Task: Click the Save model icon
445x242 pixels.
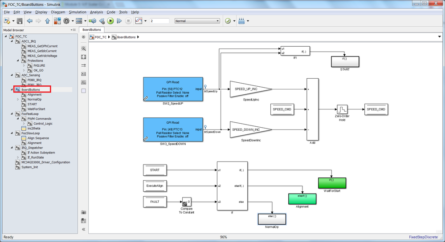Action: (x=20, y=21)
